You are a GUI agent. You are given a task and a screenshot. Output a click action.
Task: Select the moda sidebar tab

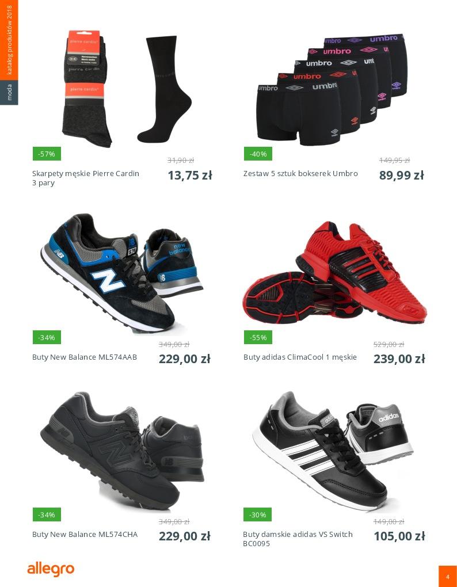coord(9,92)
